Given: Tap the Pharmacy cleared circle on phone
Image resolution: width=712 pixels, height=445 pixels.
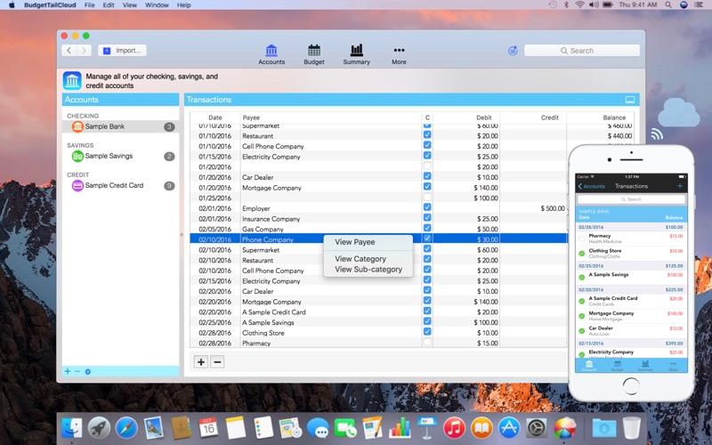Looking at the screenshot, I should point(582,239).
